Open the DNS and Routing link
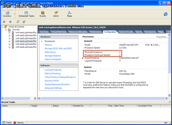This screenshot has width=172, height=125. point(53,74)
